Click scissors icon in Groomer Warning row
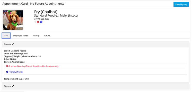The image size is (193, 92). [x=7, y=66]
